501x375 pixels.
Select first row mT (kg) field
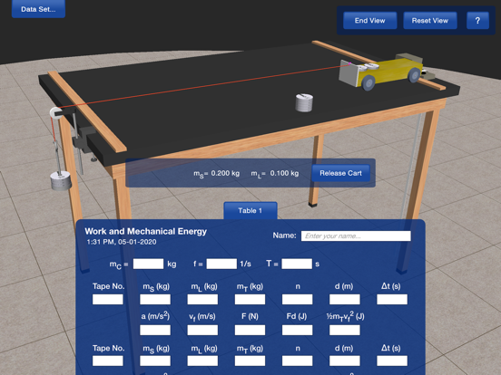coord(250,300)
